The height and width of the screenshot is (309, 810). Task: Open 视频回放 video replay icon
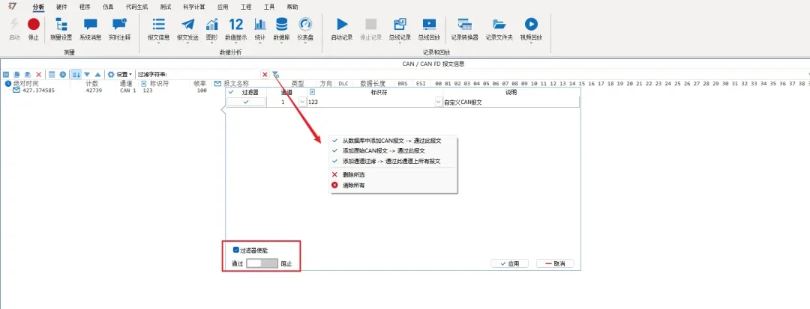click(x=531, y=24)
